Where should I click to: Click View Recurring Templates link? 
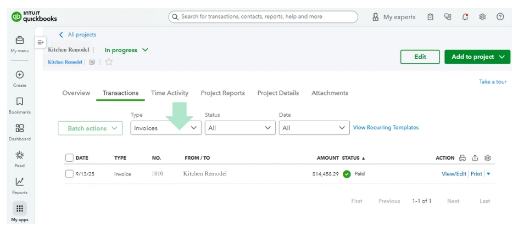(386, 127)
